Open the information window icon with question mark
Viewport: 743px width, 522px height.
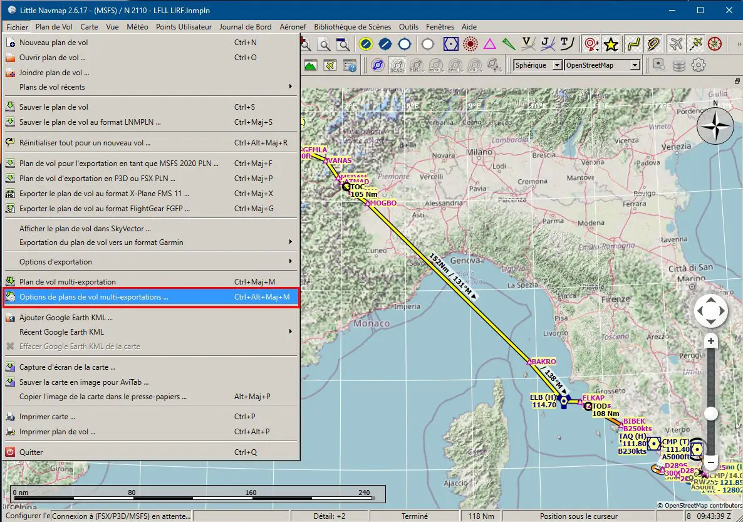click(350, 65)
